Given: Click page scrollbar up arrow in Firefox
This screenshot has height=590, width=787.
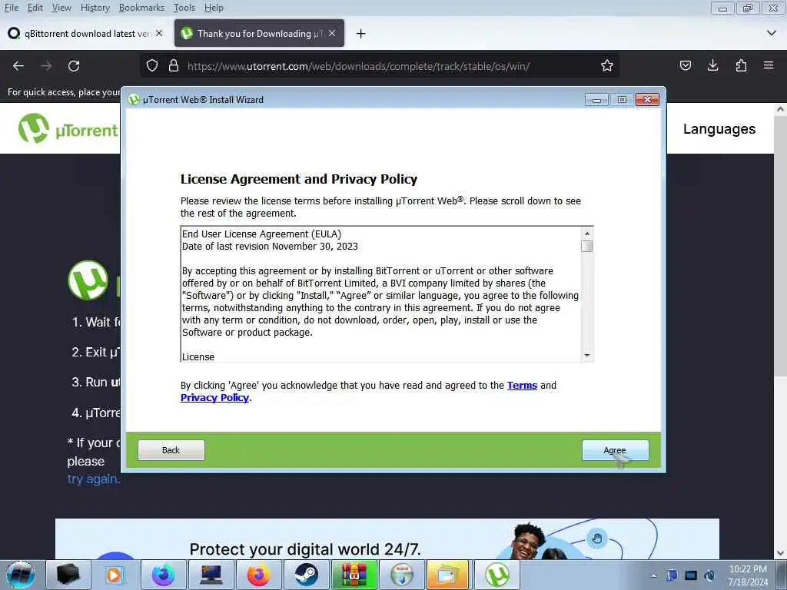Looking at the screenshot, I should point(781,109).
